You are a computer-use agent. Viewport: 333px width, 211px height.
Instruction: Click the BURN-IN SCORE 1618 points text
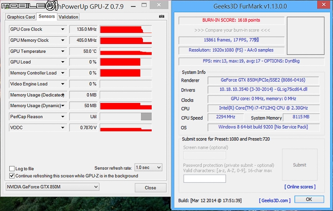[x=231, y=20]
